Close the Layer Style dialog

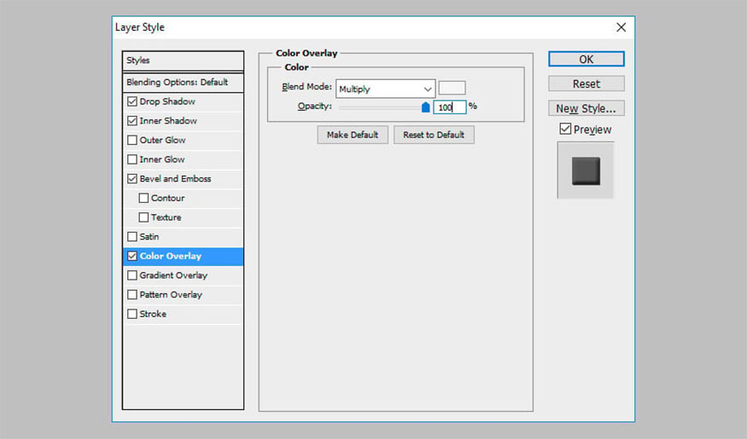coord(621,27)
